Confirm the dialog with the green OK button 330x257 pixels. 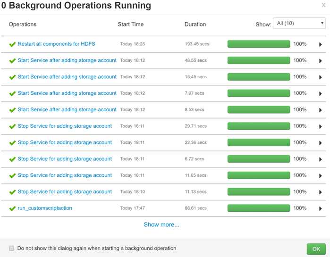click(316, 249)
